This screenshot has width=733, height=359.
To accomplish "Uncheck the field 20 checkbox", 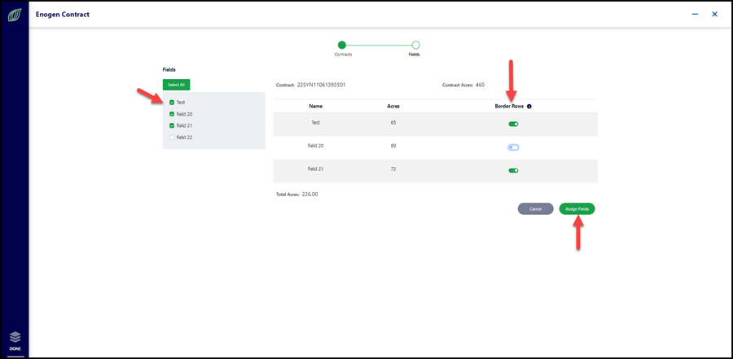I will (172, 114).
